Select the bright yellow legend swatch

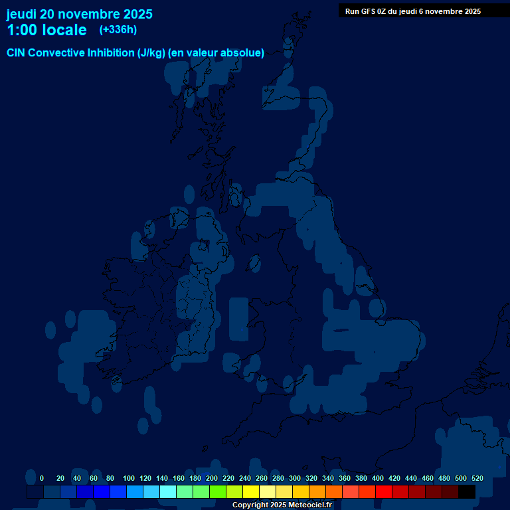pyautogui.click(x=251, y=492)
